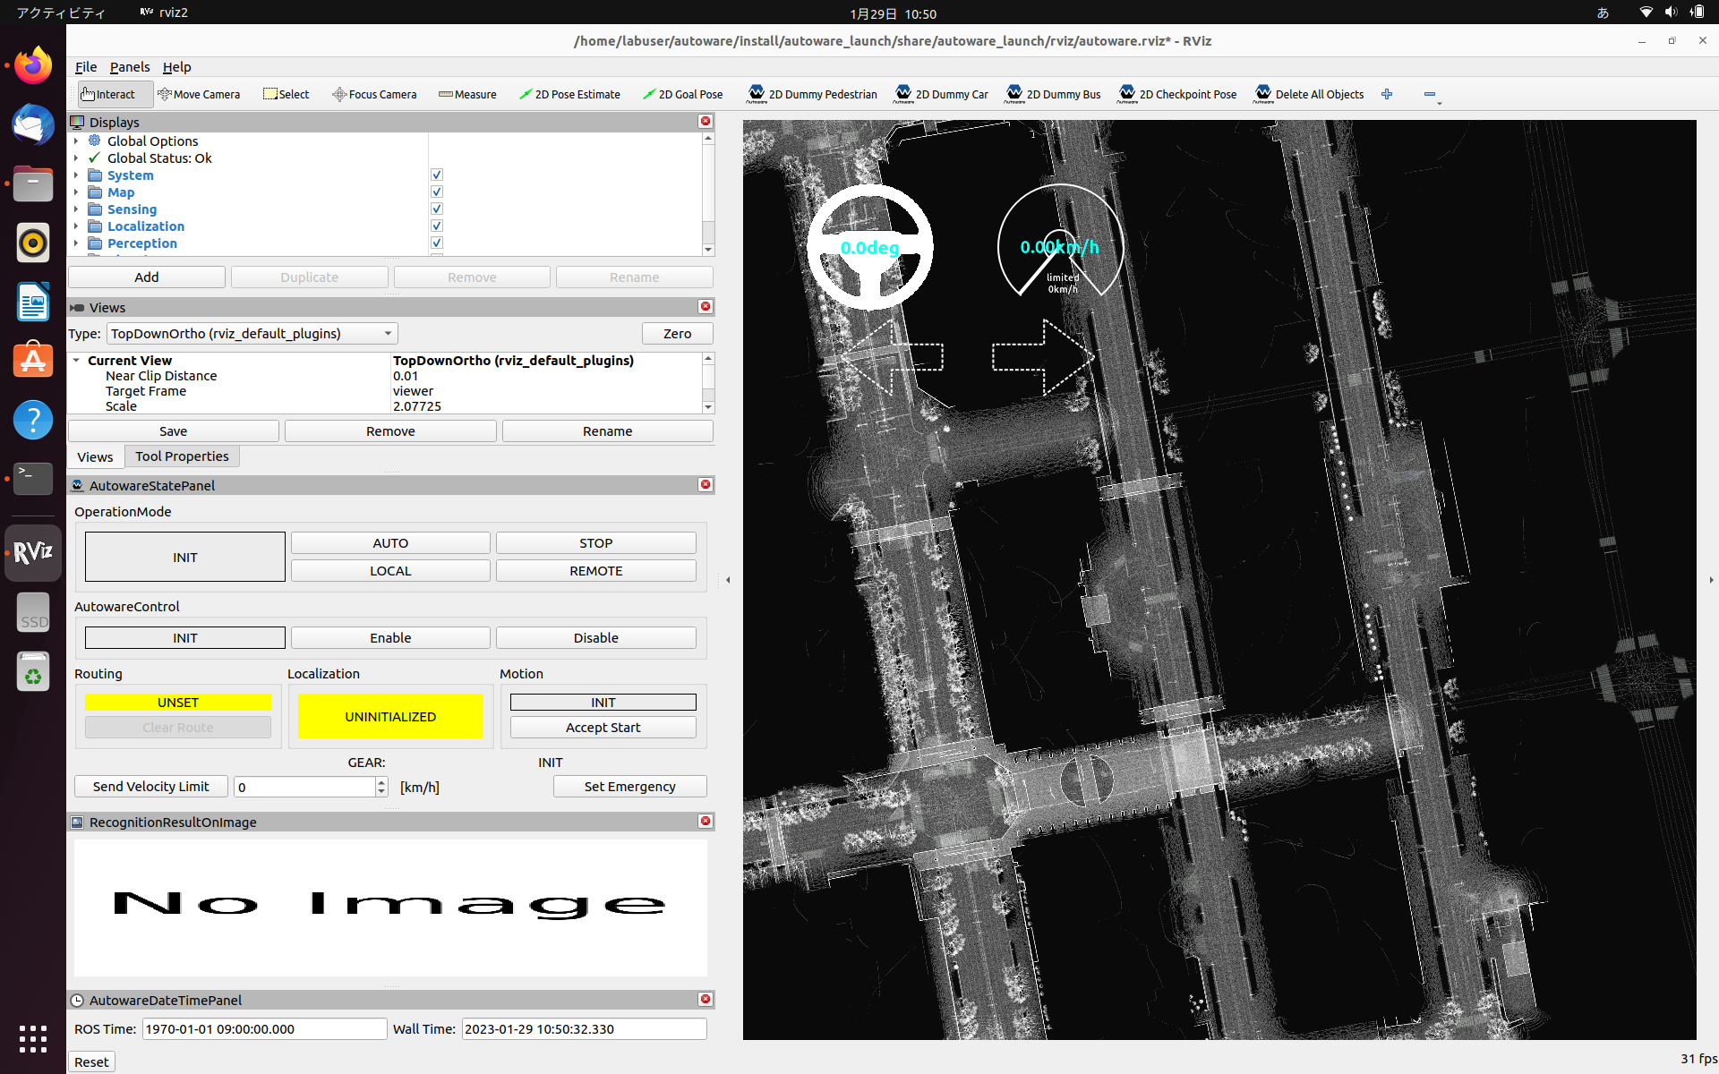1719x1074 pixels.
Task: Choose the 2D Dummy Car tool
Action: (x=941, y=94)
